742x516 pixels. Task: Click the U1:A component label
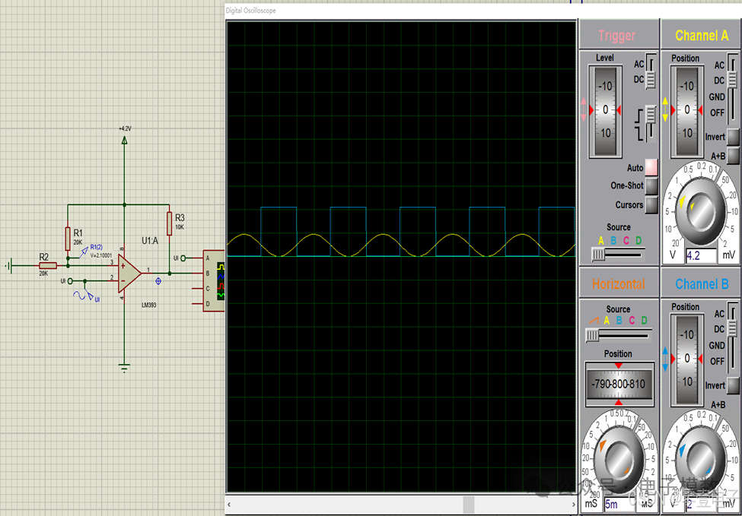[x=149, y=240]
